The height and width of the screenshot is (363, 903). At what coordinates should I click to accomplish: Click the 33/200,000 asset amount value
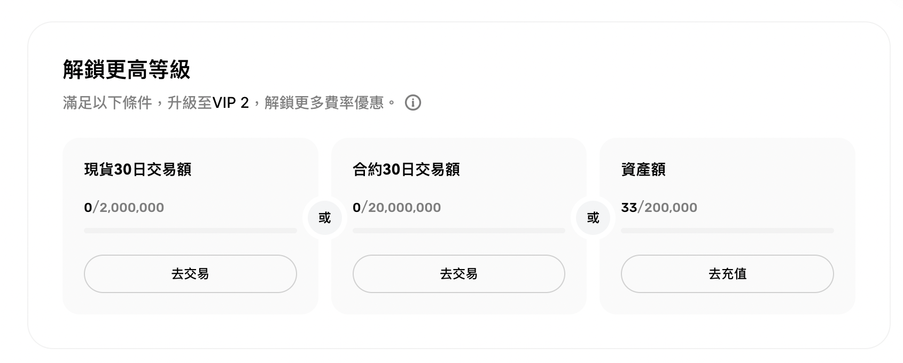coord(659,207)
